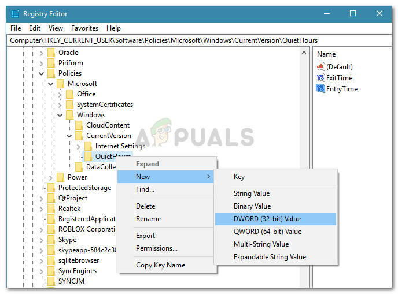The width and height of the screenshot is (398, 294).
Task: Click the sqlitebrowser folder icon
Action: coord(51,260)
